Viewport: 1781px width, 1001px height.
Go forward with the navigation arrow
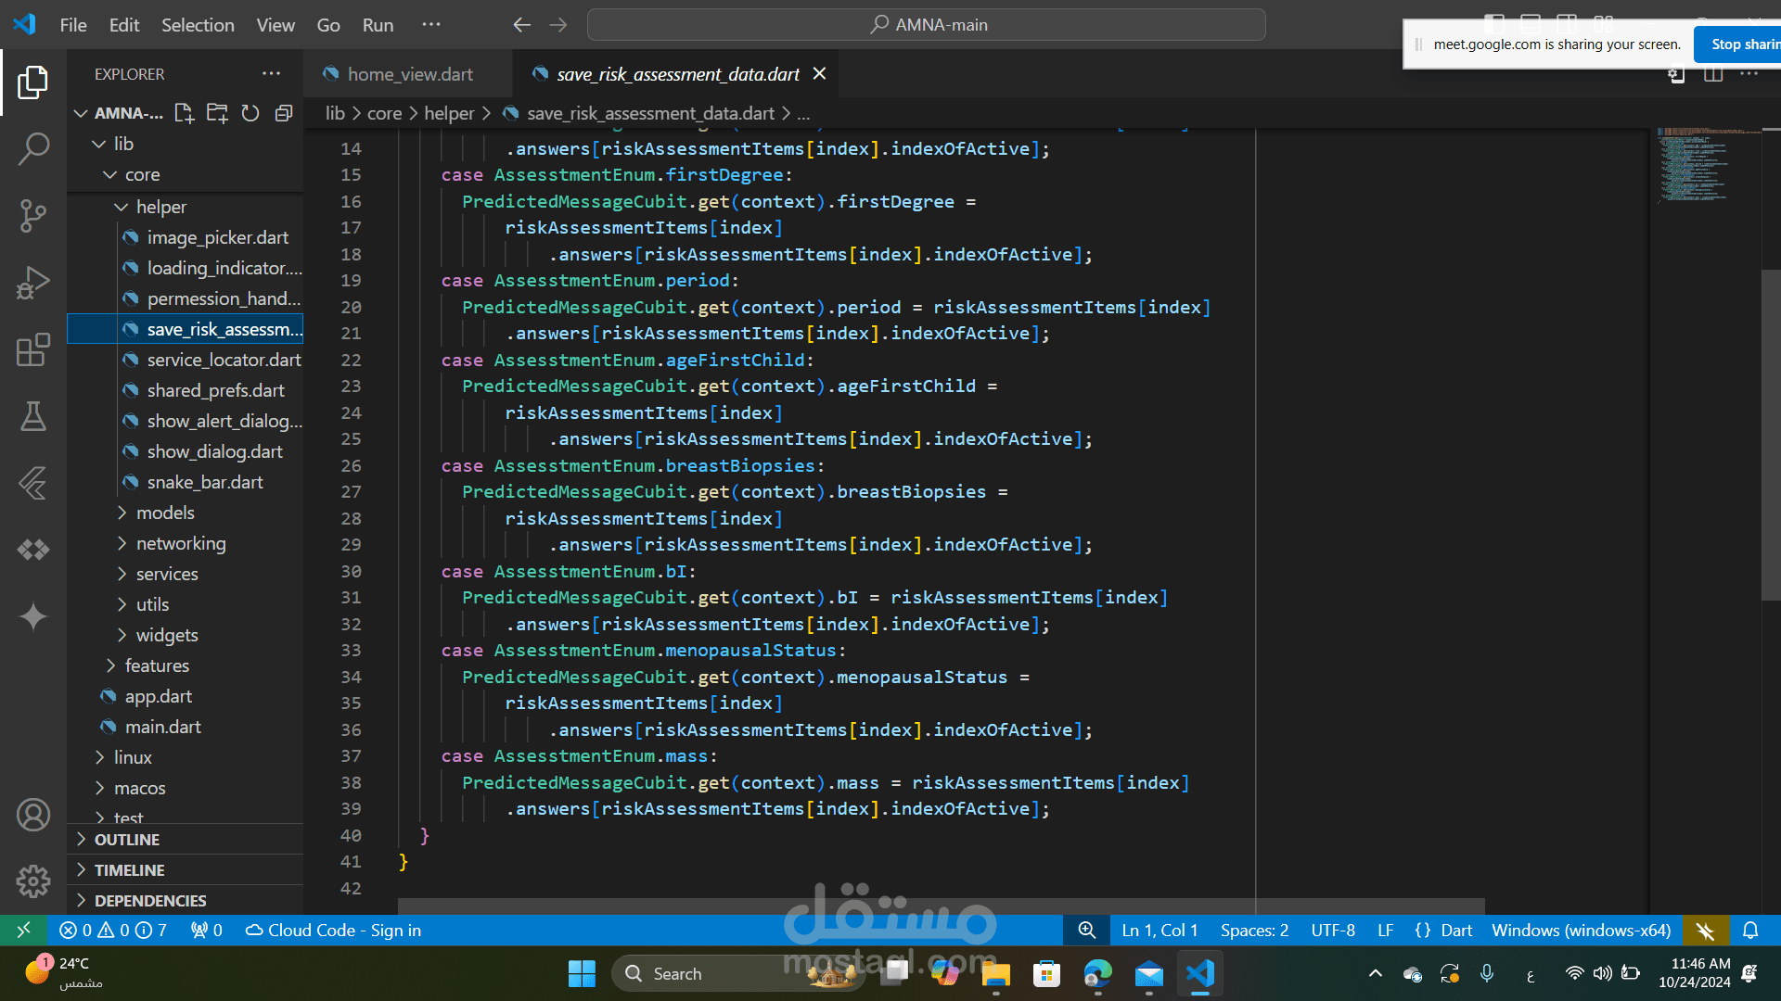[558, 25]
